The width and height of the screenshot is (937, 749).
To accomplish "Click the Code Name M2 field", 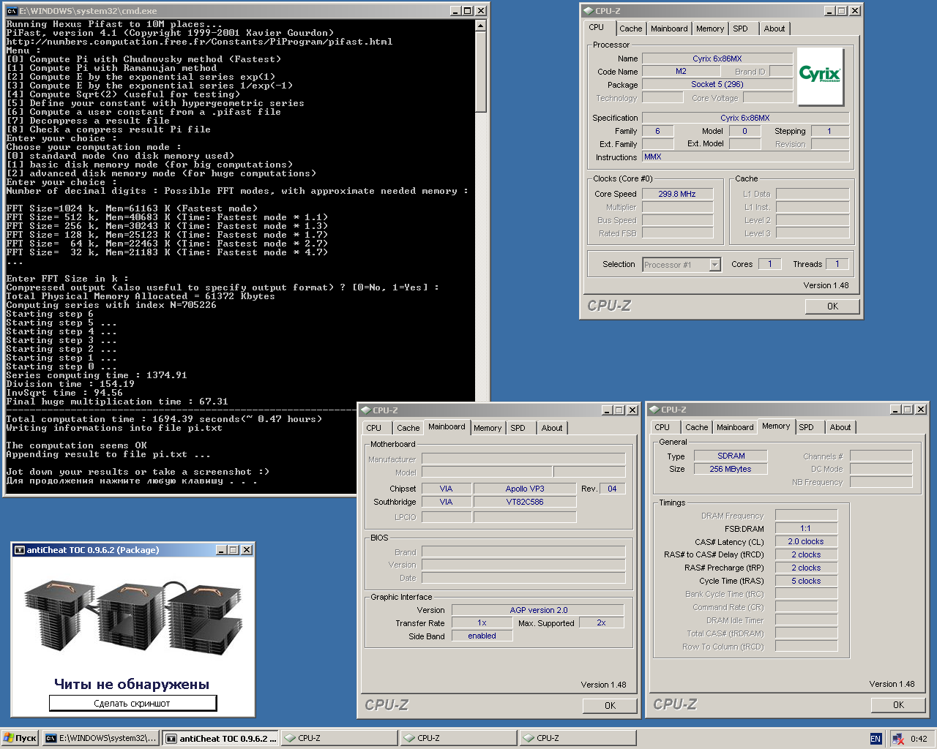I will coord(681,72).
